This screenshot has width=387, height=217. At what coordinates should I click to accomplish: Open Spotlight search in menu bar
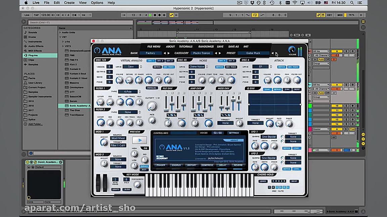(x=352, y=3)
